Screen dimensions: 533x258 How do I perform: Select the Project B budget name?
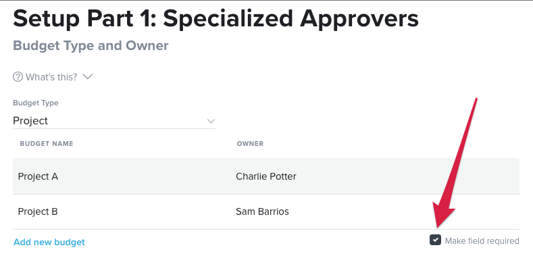[38, 211]
